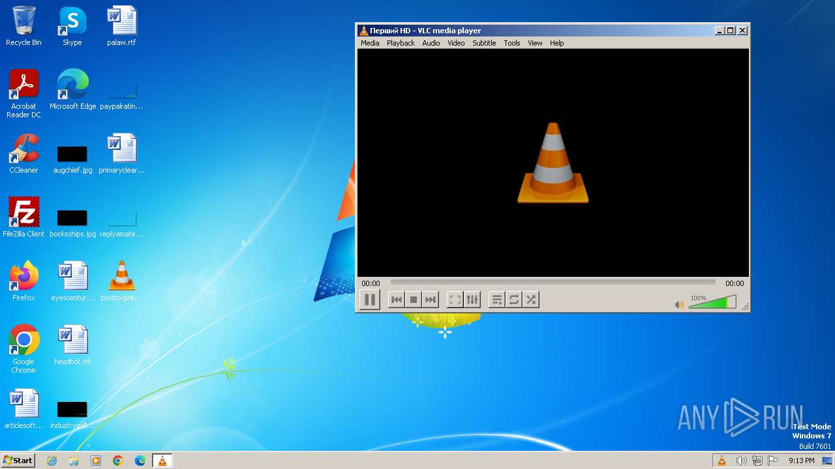Click the VLC seek progress bar
Viewport: 835px width, 469px height.
553,283
